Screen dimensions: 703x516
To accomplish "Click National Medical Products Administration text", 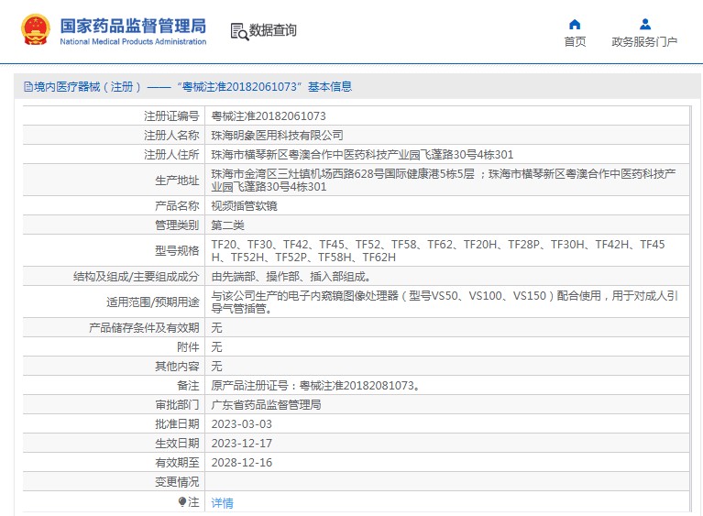I will point(133,41).
